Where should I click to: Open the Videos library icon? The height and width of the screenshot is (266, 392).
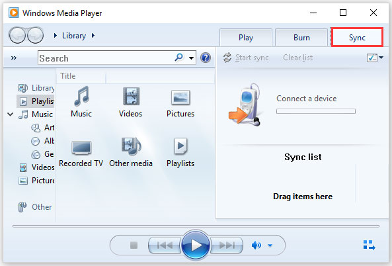click(130, 102)
